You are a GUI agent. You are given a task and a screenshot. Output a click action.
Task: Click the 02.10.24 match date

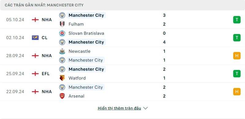(15, 38)
